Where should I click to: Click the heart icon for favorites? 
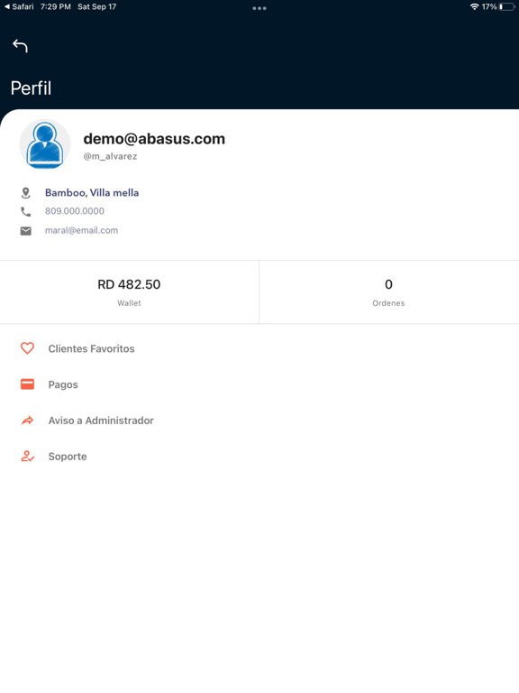(27, 348)
